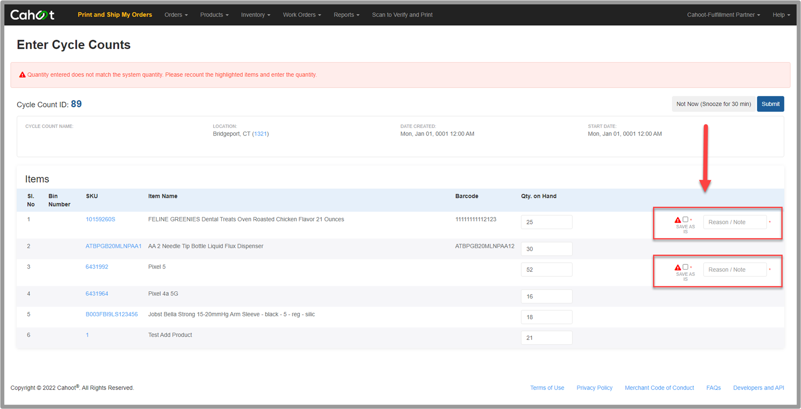Image resolution: width=801 pixels, height=409 pixels.
Task: Focus quantity field showing 21
Action: click(546, 338)
